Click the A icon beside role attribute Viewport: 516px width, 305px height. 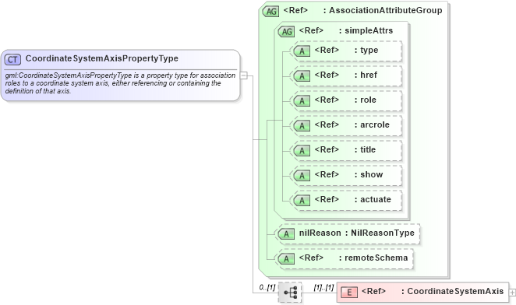pyautogui.click(x=302, y=101)
